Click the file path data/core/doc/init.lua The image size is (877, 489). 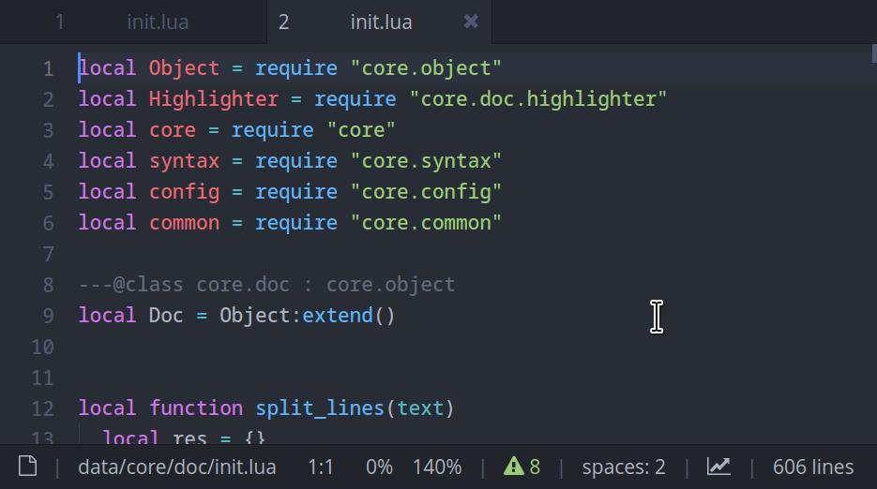click(x=176, y=467)
